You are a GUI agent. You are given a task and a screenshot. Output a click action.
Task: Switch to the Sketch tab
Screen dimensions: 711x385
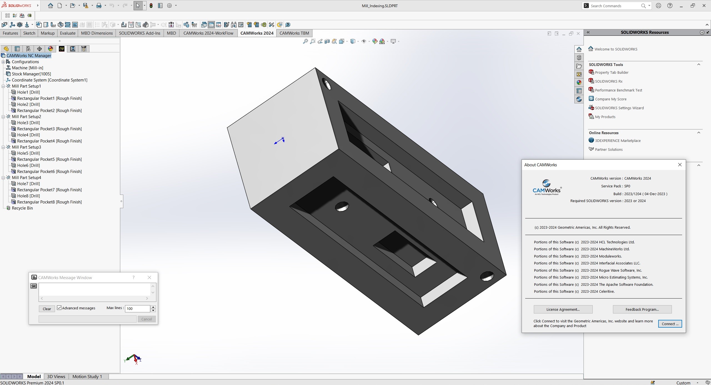pyautogui.click(x=29, y=33)
